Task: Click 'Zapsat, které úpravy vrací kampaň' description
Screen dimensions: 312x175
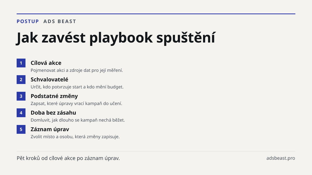Action: [x=76, y=103]
